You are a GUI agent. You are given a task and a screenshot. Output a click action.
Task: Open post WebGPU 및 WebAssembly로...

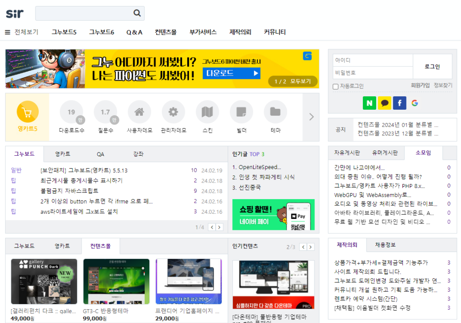(x=373, y=195)
